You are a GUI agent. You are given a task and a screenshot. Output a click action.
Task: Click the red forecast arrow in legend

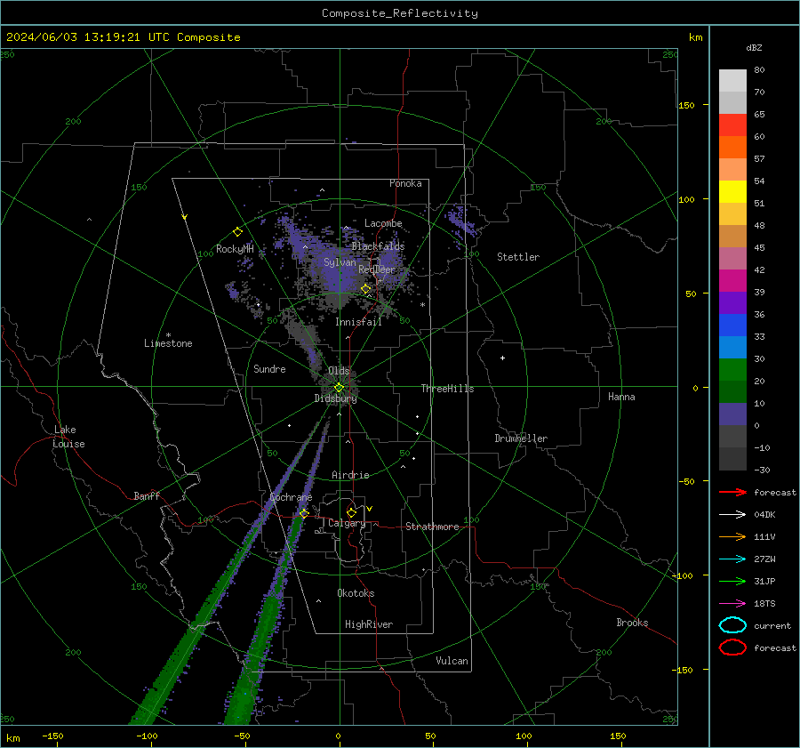point(732,492)
